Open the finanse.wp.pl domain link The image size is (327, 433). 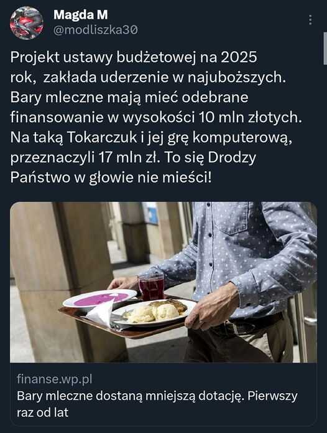[x=54, y=379]
